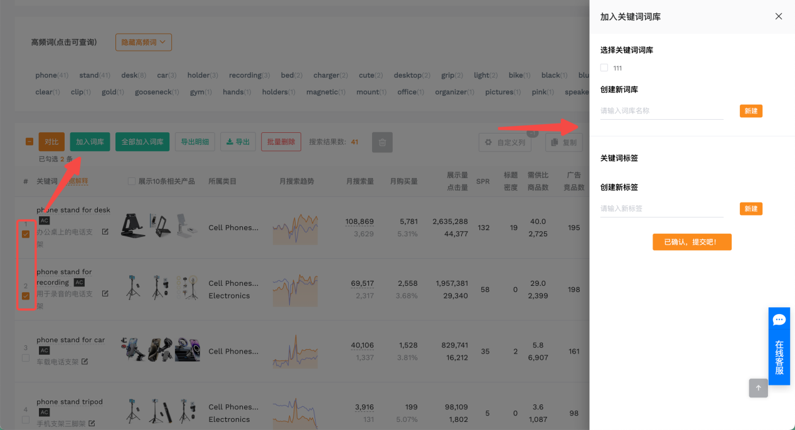This screenshot has width=795, height=430.
Task: Uncheck row 2 phone stand for recording checkbox
Action: (26, 296)
